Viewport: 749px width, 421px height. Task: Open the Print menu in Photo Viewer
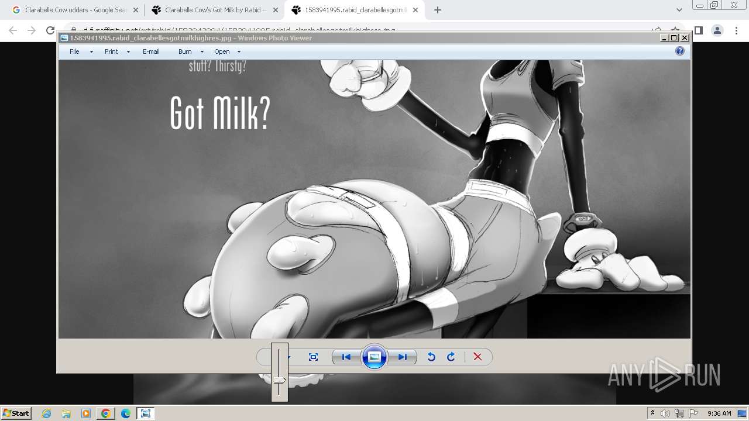(x=111, y=51)
